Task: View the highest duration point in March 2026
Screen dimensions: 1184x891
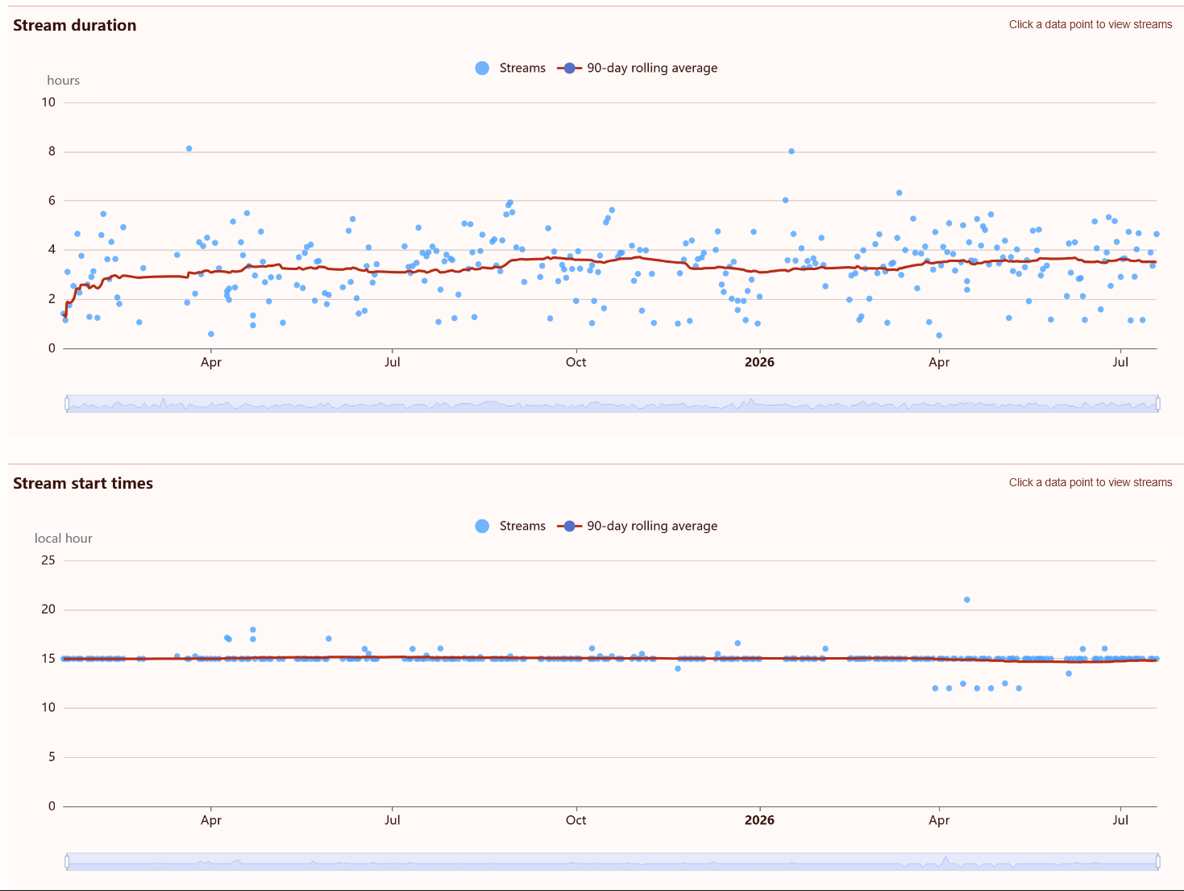Action: click(899, 193)
